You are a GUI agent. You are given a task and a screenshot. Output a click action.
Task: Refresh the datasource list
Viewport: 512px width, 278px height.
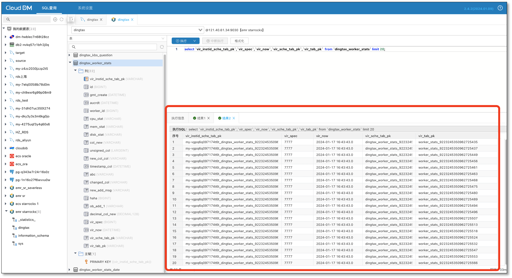[x=62, y=19]
